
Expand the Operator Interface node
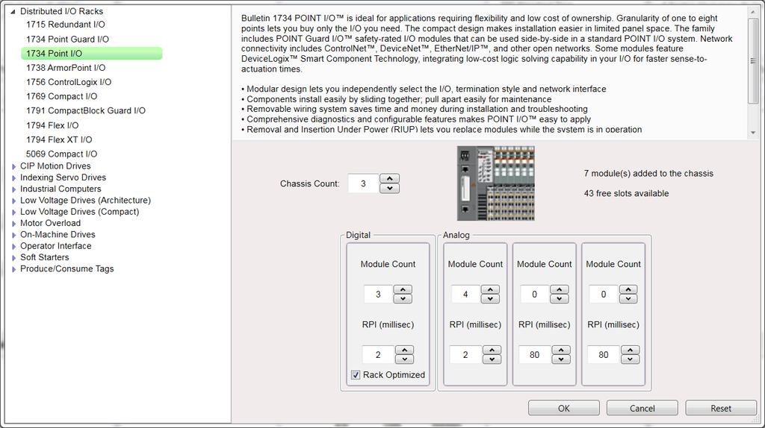13,246
